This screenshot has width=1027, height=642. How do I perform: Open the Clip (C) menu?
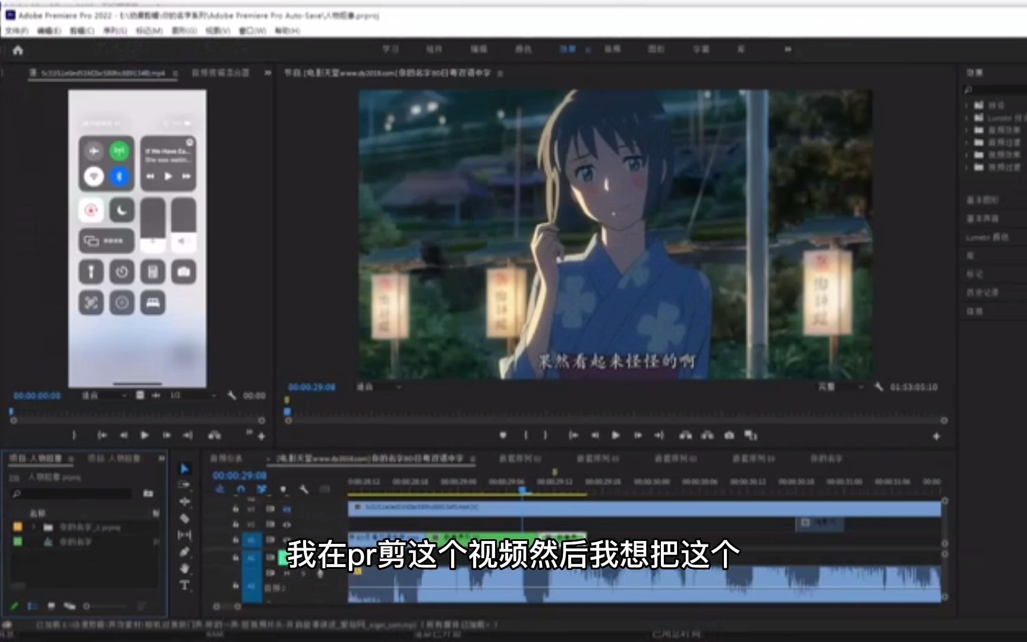pos(82,30)
